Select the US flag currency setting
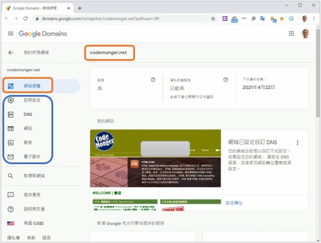The height and width of the screenshot is (243, 321). pyautogui.click(x=11, y=223)
